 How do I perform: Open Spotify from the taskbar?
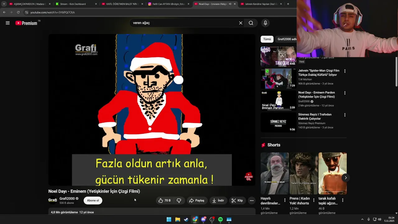[220, 219]
